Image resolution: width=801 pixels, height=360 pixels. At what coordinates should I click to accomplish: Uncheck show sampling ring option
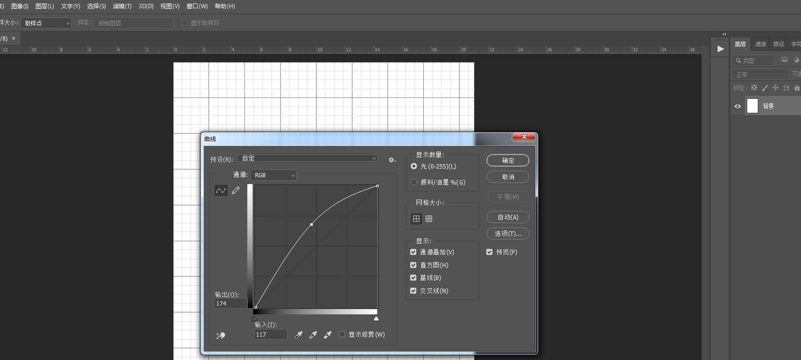[185, 23]
